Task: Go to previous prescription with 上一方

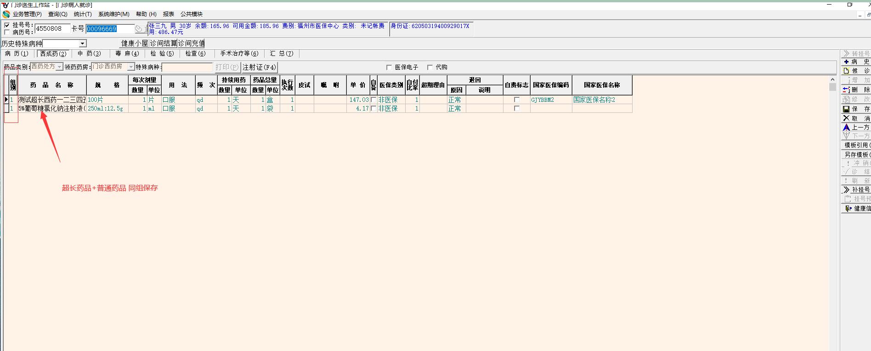Action: [856, 127]
